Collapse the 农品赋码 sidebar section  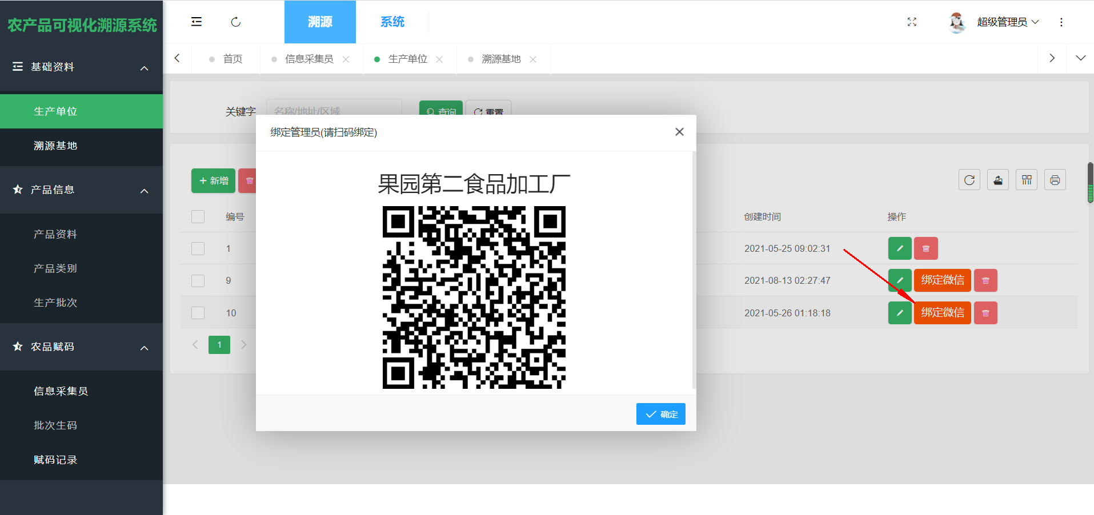(81, 347)
